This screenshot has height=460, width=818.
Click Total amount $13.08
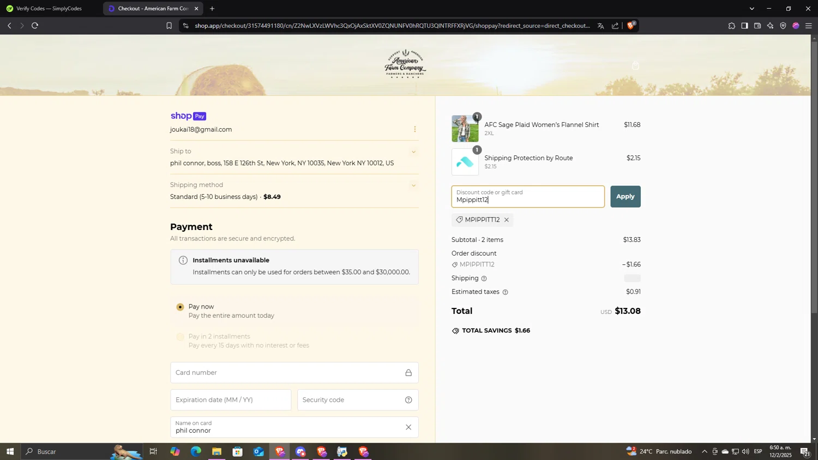[x=627, y=311]
